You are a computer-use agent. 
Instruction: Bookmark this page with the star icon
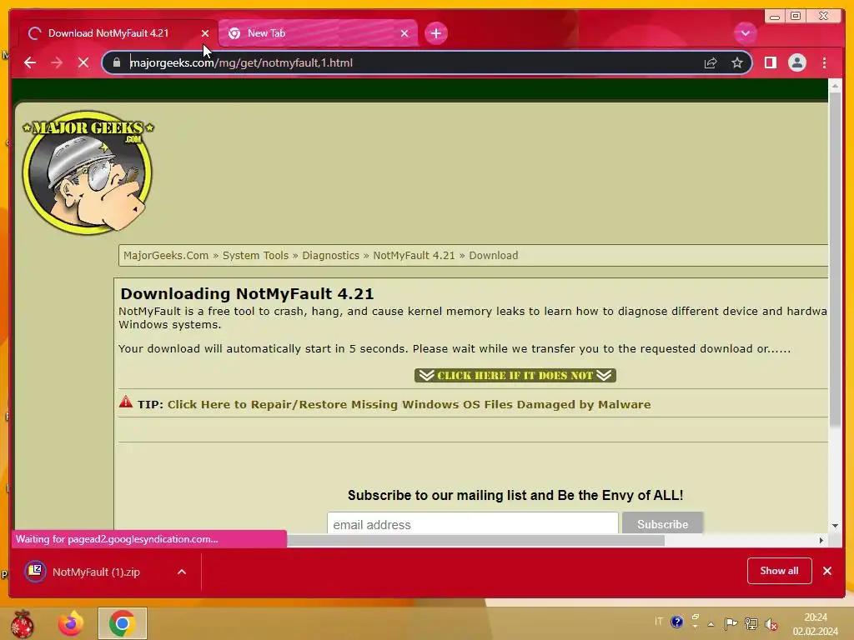[x=737, y=62]
